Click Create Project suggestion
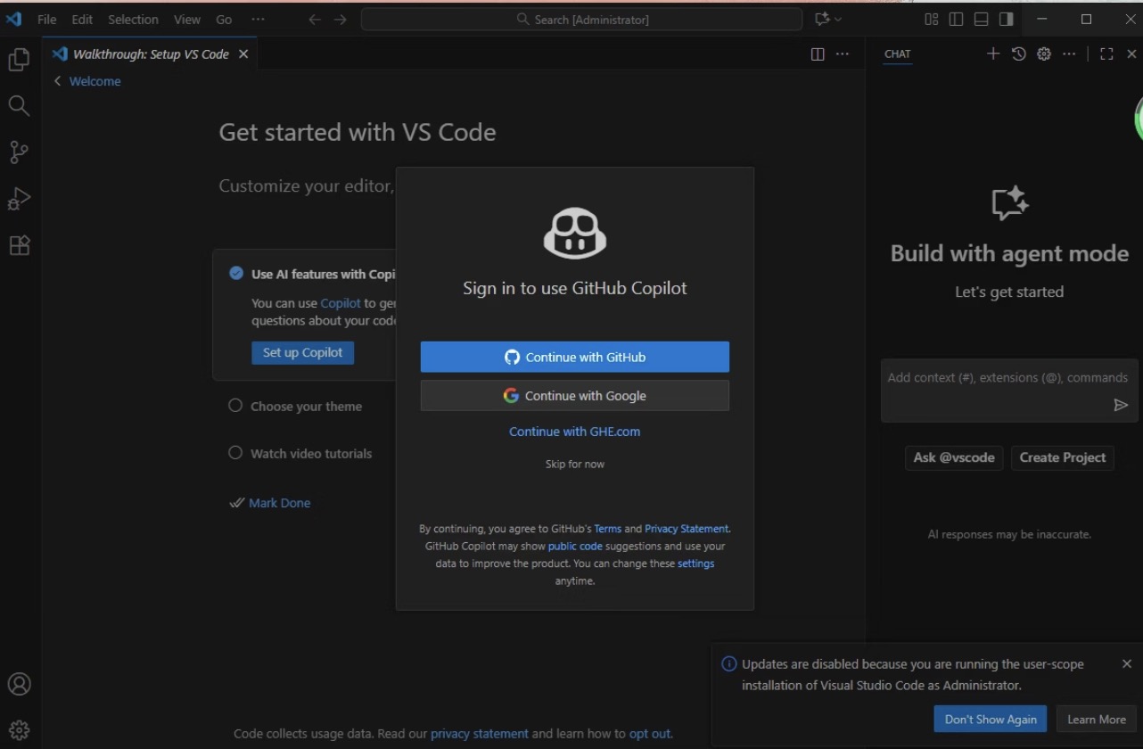The width and height of the screenshot is (1143, 749). pyautogui.click(x=1063, y=457)
